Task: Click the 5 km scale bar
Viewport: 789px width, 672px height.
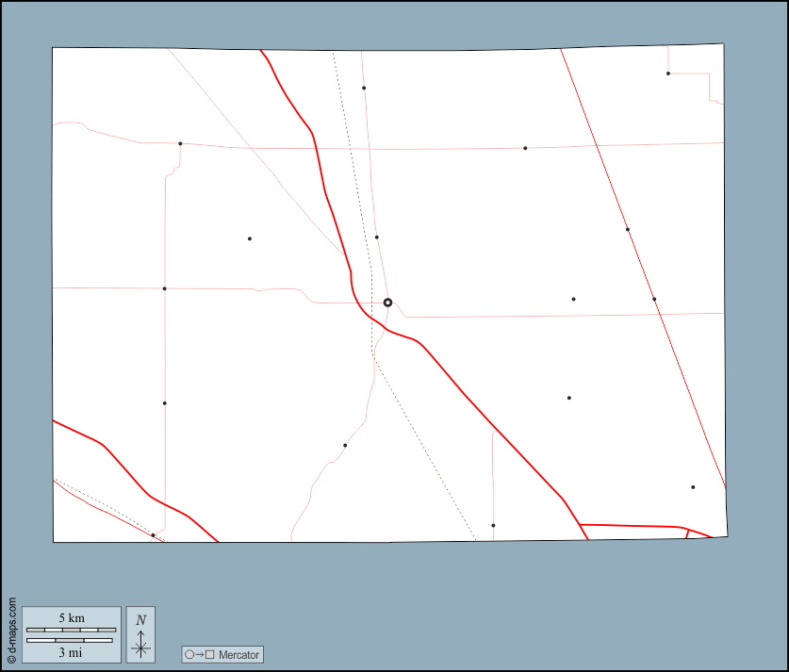Action: coord(71,629)
